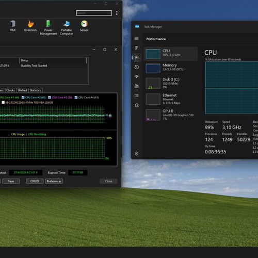Open Task Manager App history icon

137,67
